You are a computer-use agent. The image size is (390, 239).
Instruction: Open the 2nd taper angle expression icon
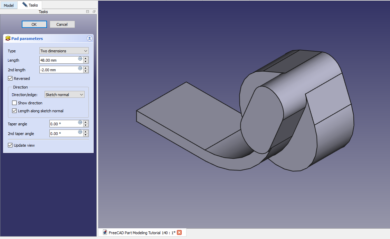point(80,132)
